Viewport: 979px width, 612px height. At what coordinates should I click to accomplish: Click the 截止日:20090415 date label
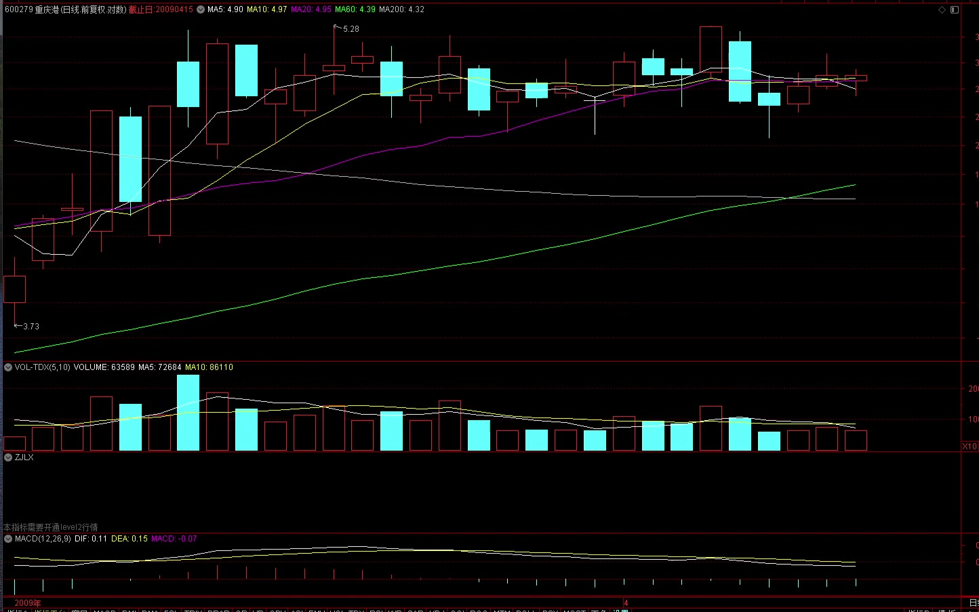pyautogui.click(x=161, y=9)
